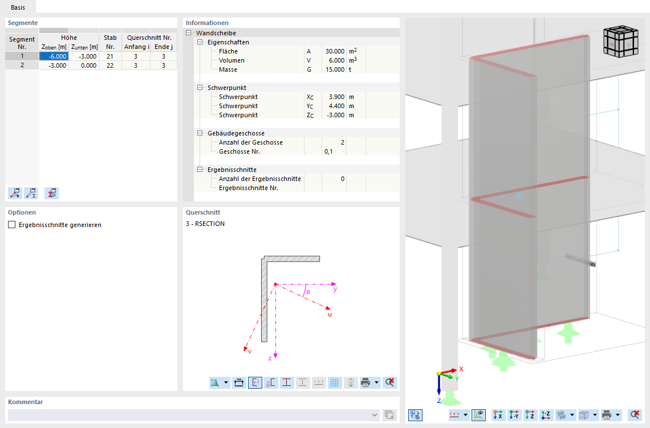This screenshot has height=428, width=650.
Task: Open the wireframe cube dropdown arrow
Action: point(595,415)
